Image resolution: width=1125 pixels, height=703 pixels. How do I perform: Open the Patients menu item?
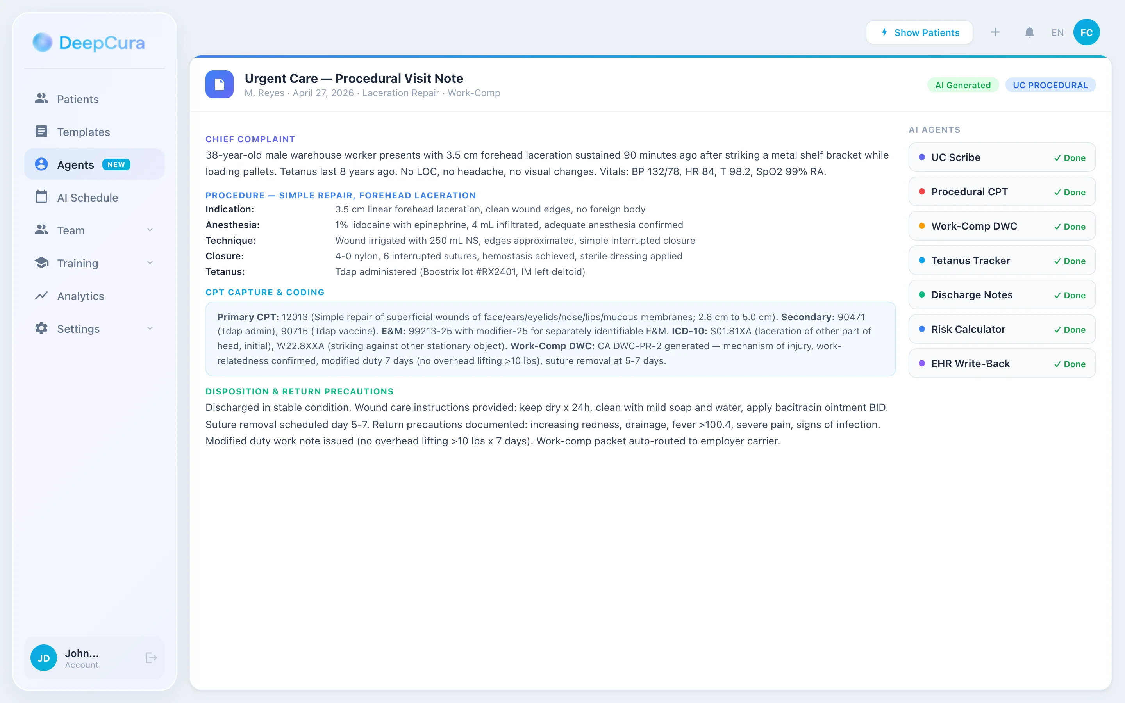[78, 99]
